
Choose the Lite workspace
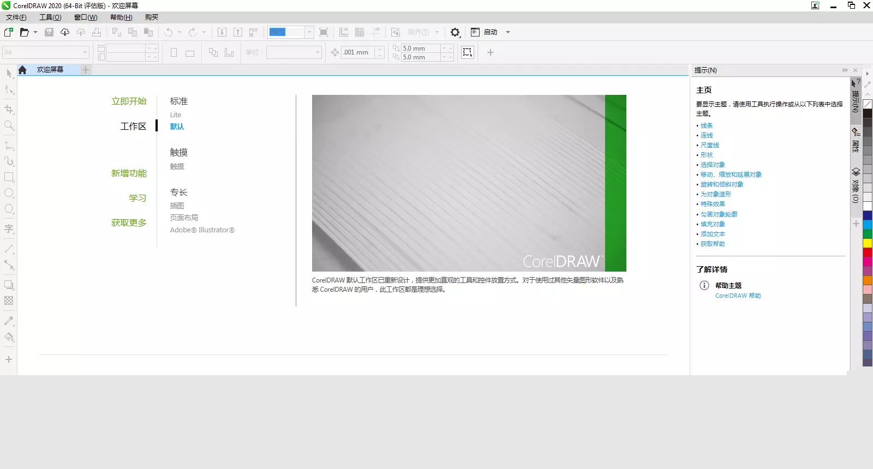(176, 115)
